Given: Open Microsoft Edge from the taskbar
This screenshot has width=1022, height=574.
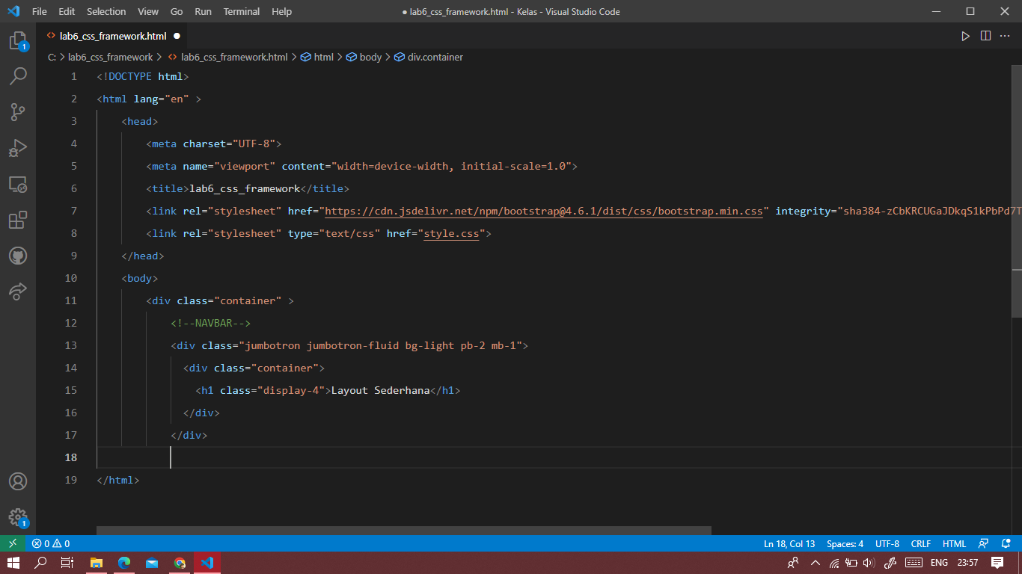Looking at the screenshot, I should pyautogui.click(x=124, y=563).
